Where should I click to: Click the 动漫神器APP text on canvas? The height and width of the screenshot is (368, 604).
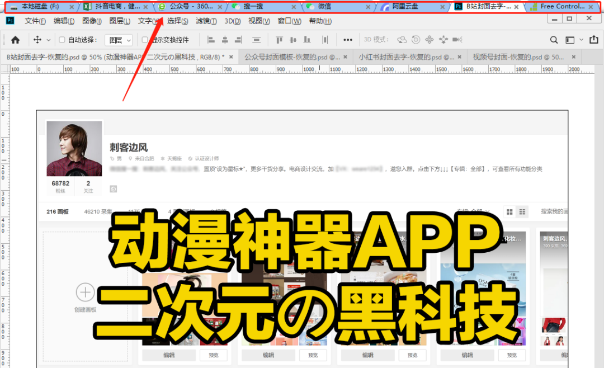click(x=305, y=242)
